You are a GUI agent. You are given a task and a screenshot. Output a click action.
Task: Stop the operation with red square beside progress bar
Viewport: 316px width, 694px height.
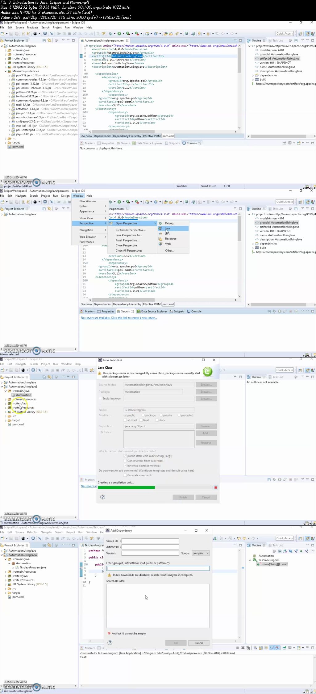pyautogui.click(x=216, y=487)
